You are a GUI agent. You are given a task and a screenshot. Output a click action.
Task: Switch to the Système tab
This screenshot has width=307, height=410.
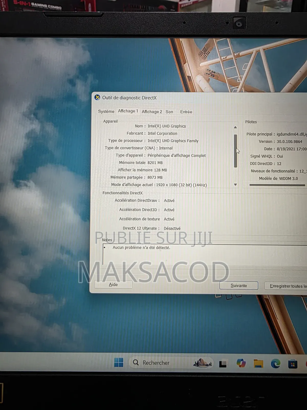coord(106,111)
